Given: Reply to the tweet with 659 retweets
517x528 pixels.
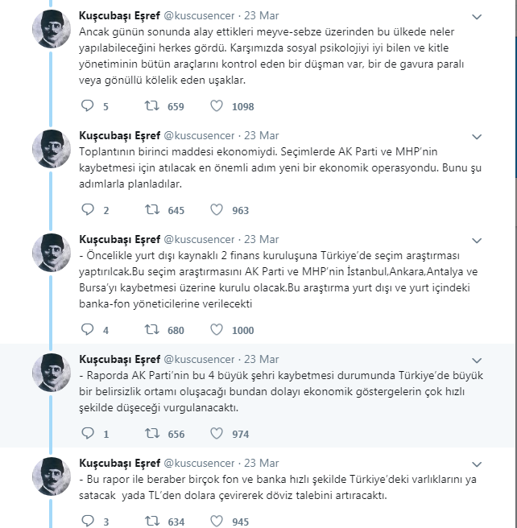Looking at the screenshot, I should point(88,106).
